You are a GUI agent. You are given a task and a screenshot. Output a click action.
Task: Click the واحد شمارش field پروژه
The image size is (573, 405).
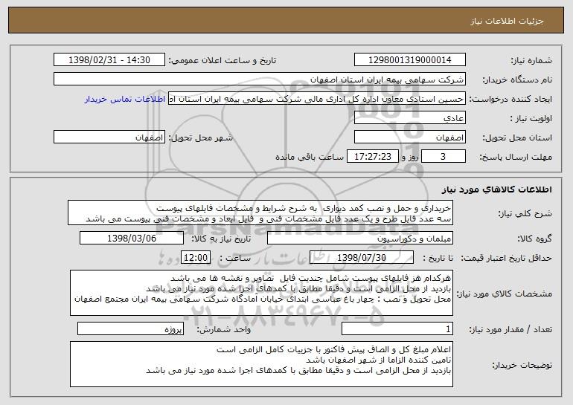(130, 328)
